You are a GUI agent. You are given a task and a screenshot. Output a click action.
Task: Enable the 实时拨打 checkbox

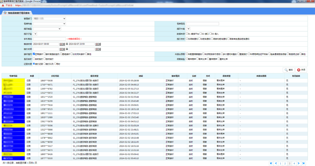point(34,59)
